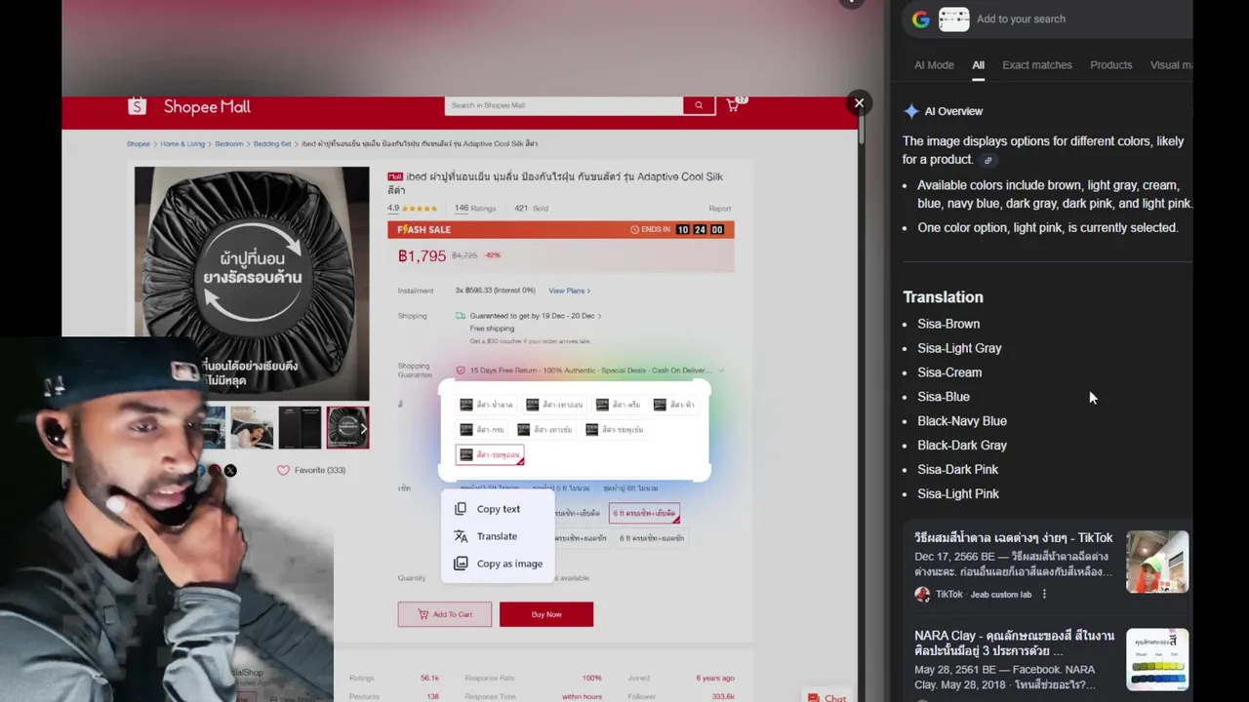Open the Chat button at the bottom right
Screen dimensions: 1249x702
point(826,697)
